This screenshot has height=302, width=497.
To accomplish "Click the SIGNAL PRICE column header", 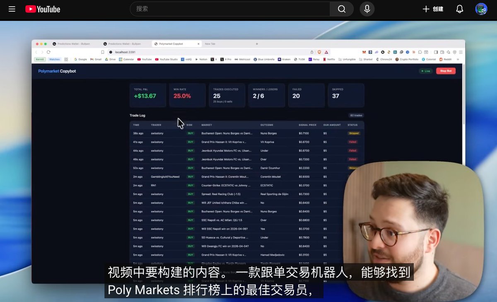I will [x=307, y=125].
